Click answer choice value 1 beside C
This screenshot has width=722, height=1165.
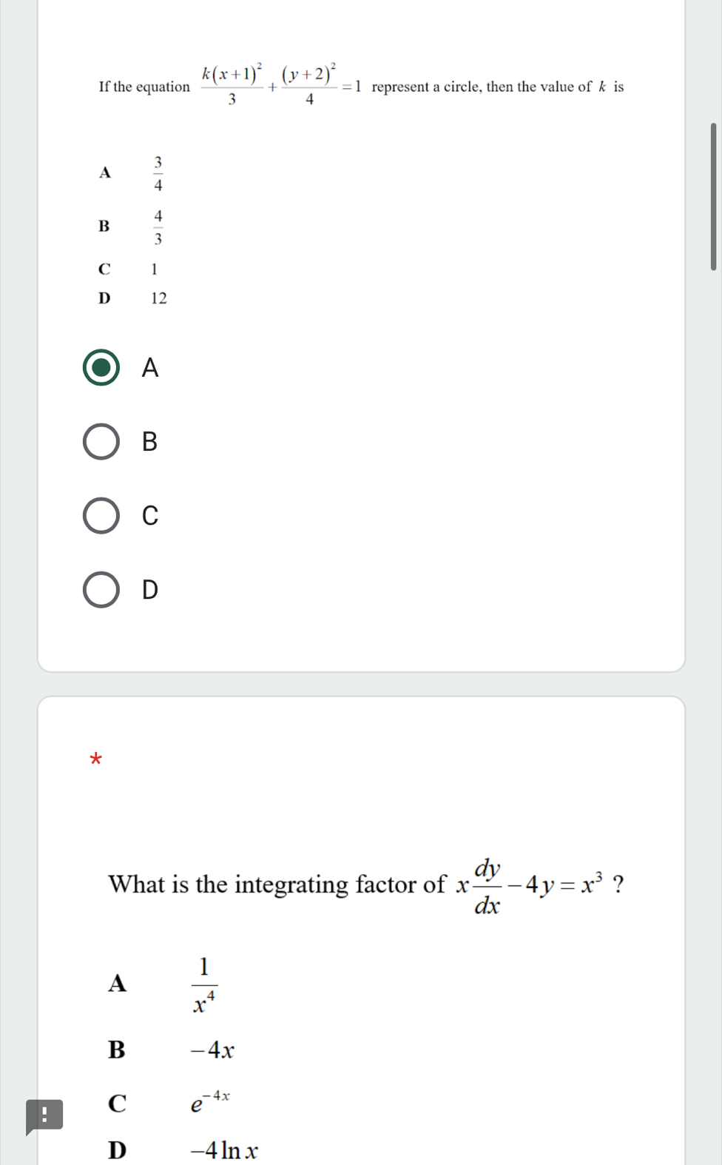[154, 269]
